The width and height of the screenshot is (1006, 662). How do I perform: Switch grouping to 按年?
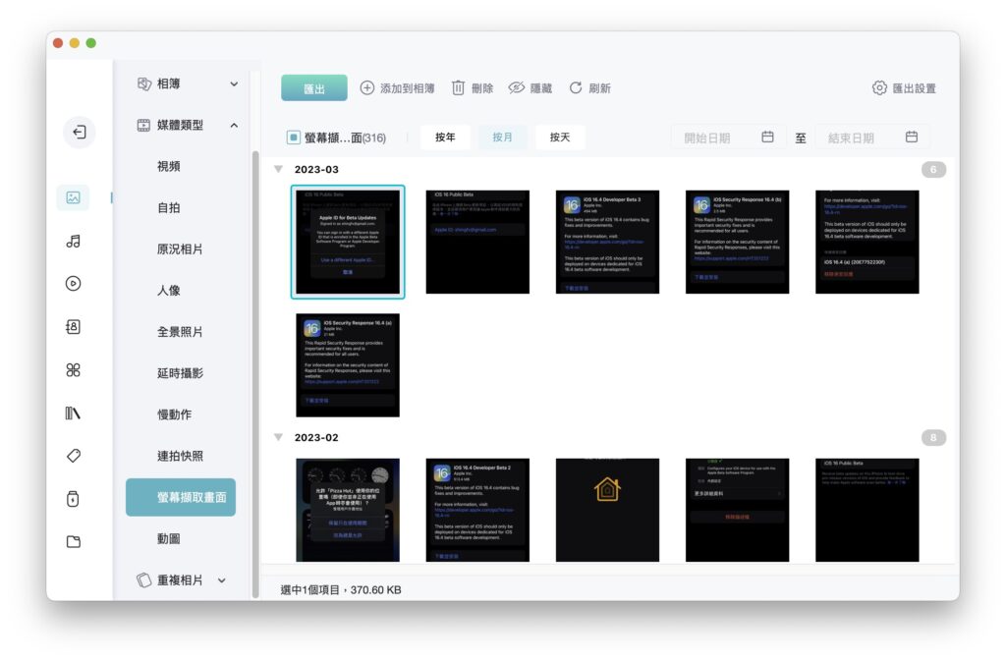[445, 138]
